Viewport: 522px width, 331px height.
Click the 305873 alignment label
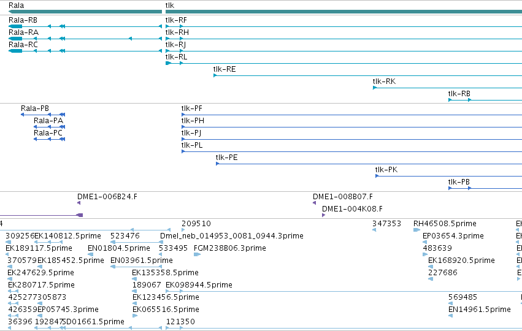pos(52,298)
